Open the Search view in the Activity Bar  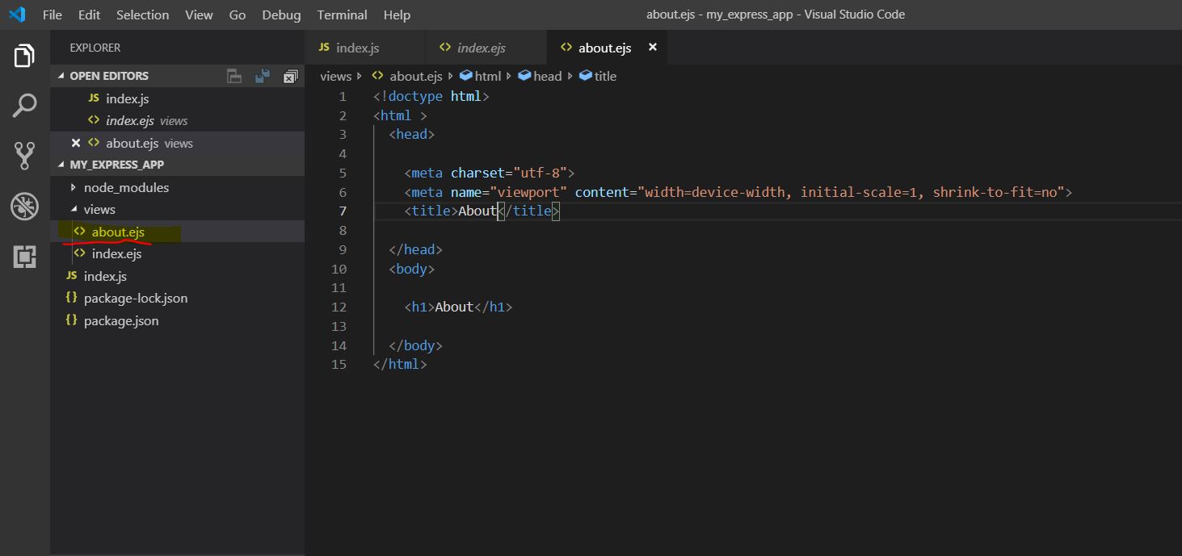24,106
